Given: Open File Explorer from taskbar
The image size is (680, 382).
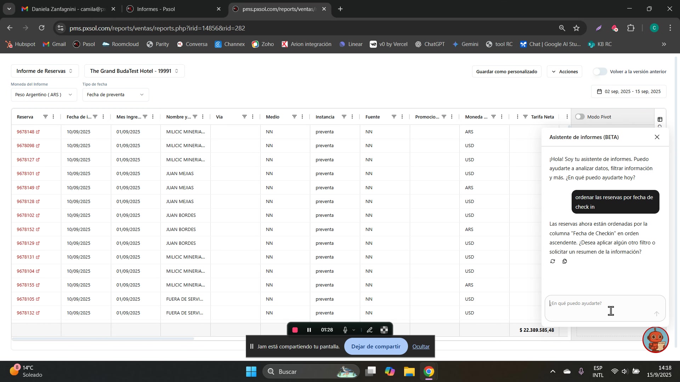Looking at the screenshot, I should pos(409,372).
